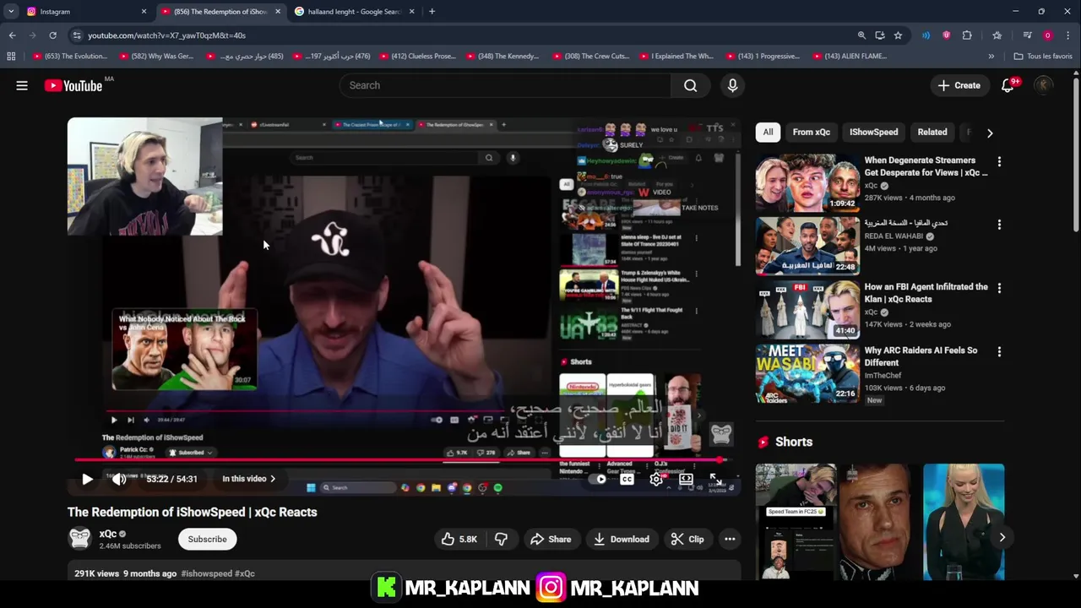The image size is (1081, 608).
Task: Reload the page
Action: [x=52, y=35]
